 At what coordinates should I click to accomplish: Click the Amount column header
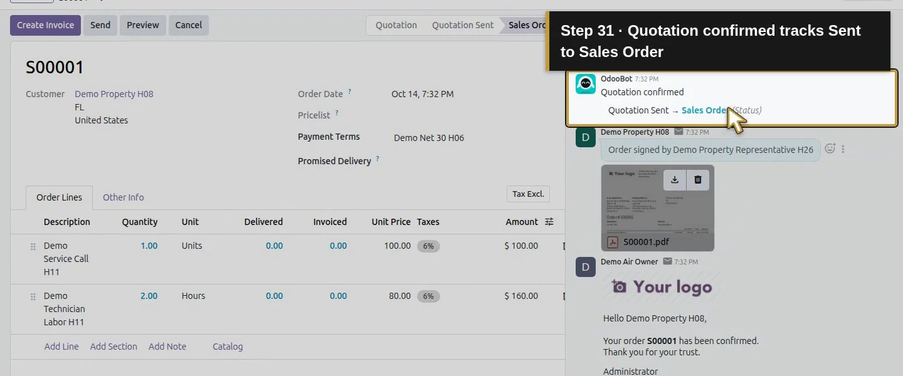point(522,222)
